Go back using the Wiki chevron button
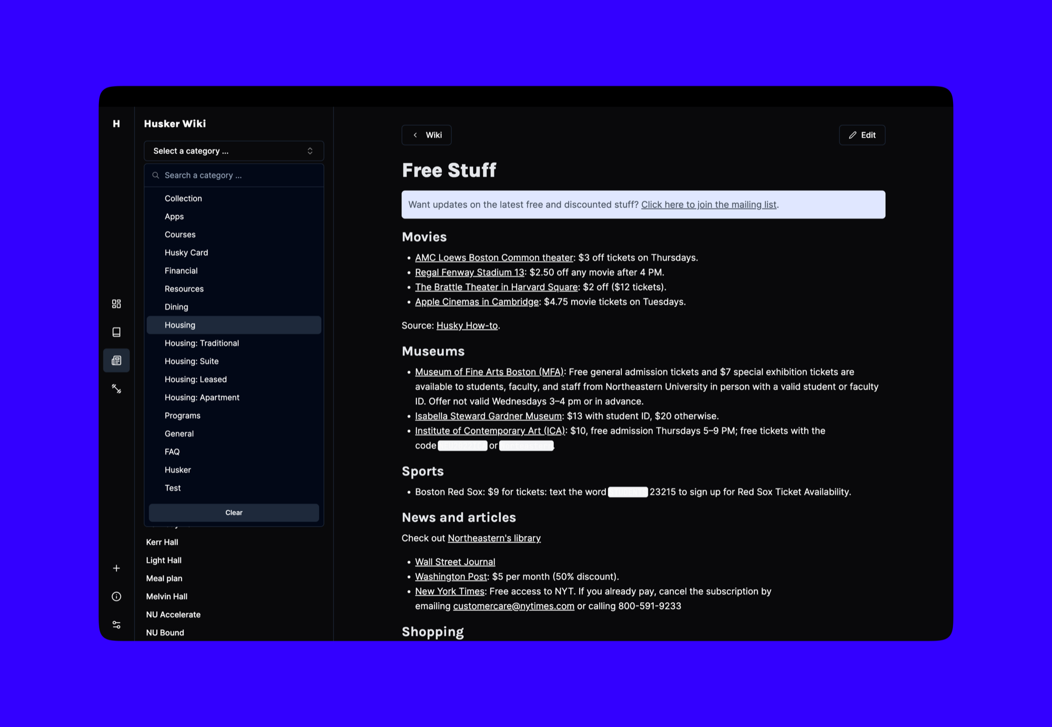Image resolution: width=1052 pixels, height=727 pixels. point(427,135)
